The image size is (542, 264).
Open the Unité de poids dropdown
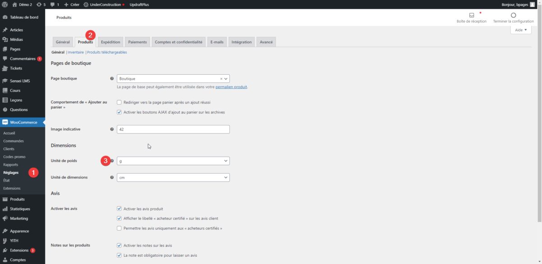click(173, 161)
